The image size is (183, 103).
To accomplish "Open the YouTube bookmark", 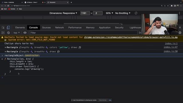I will pos(12,9).
